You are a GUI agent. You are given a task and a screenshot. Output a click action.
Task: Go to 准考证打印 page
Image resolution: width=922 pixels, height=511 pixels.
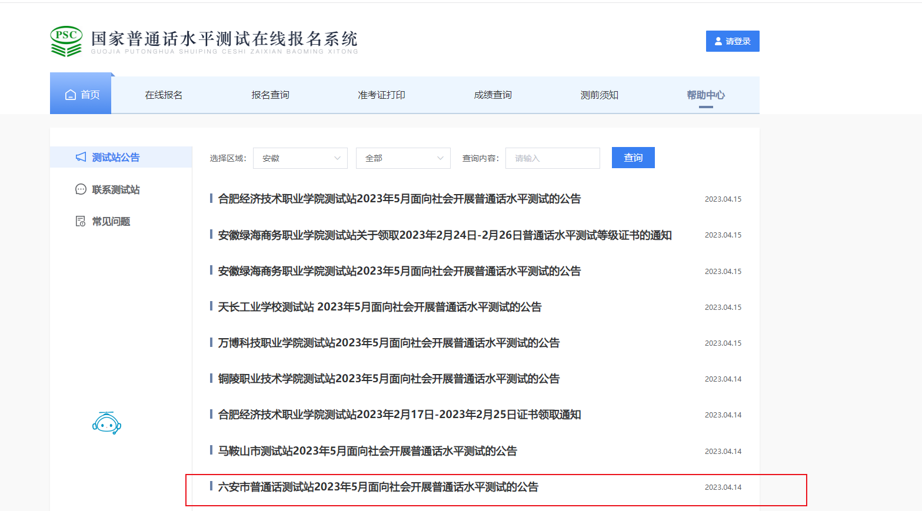pos(381,95)
